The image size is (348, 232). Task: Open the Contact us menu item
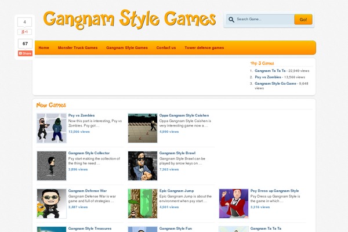point(166,48)
